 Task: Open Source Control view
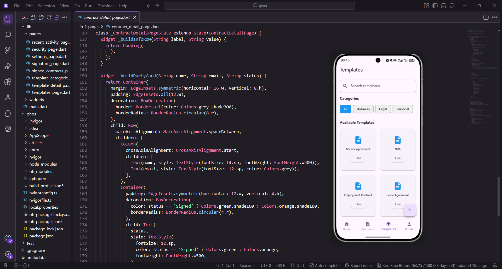(x=8, y=50)
